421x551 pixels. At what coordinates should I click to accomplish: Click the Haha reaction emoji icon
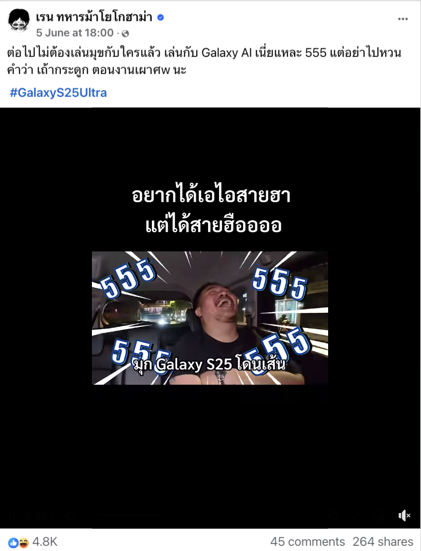23,542
